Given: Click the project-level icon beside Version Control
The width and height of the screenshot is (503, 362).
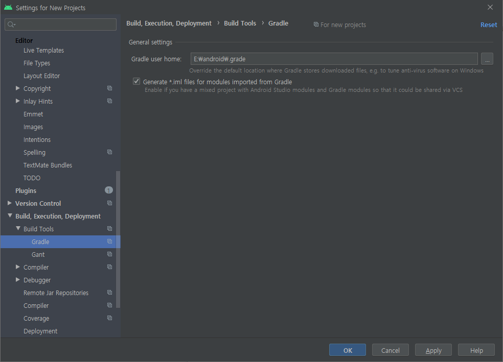Looking at the screenshot, I should 110,203.
